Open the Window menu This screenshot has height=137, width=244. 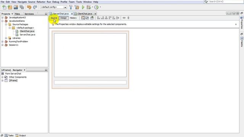pyautogui.click(x=87, y=2)
